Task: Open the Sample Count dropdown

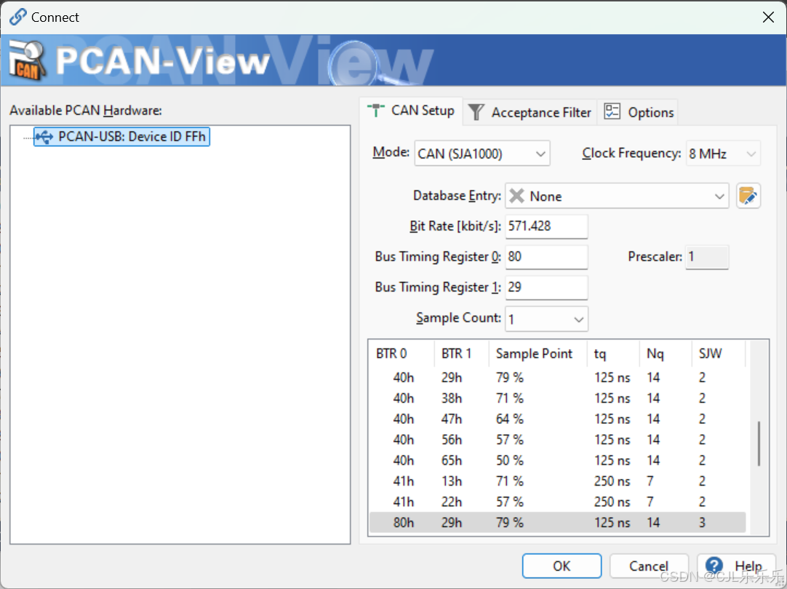Action: click(x=546, y=319)
